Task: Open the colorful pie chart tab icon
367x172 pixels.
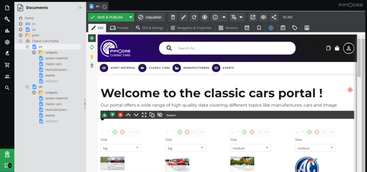Action: 271,28
